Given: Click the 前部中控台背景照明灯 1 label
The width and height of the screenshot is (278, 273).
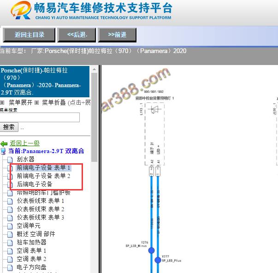Looking at the screenshot, I should click(x=154, y=98).
